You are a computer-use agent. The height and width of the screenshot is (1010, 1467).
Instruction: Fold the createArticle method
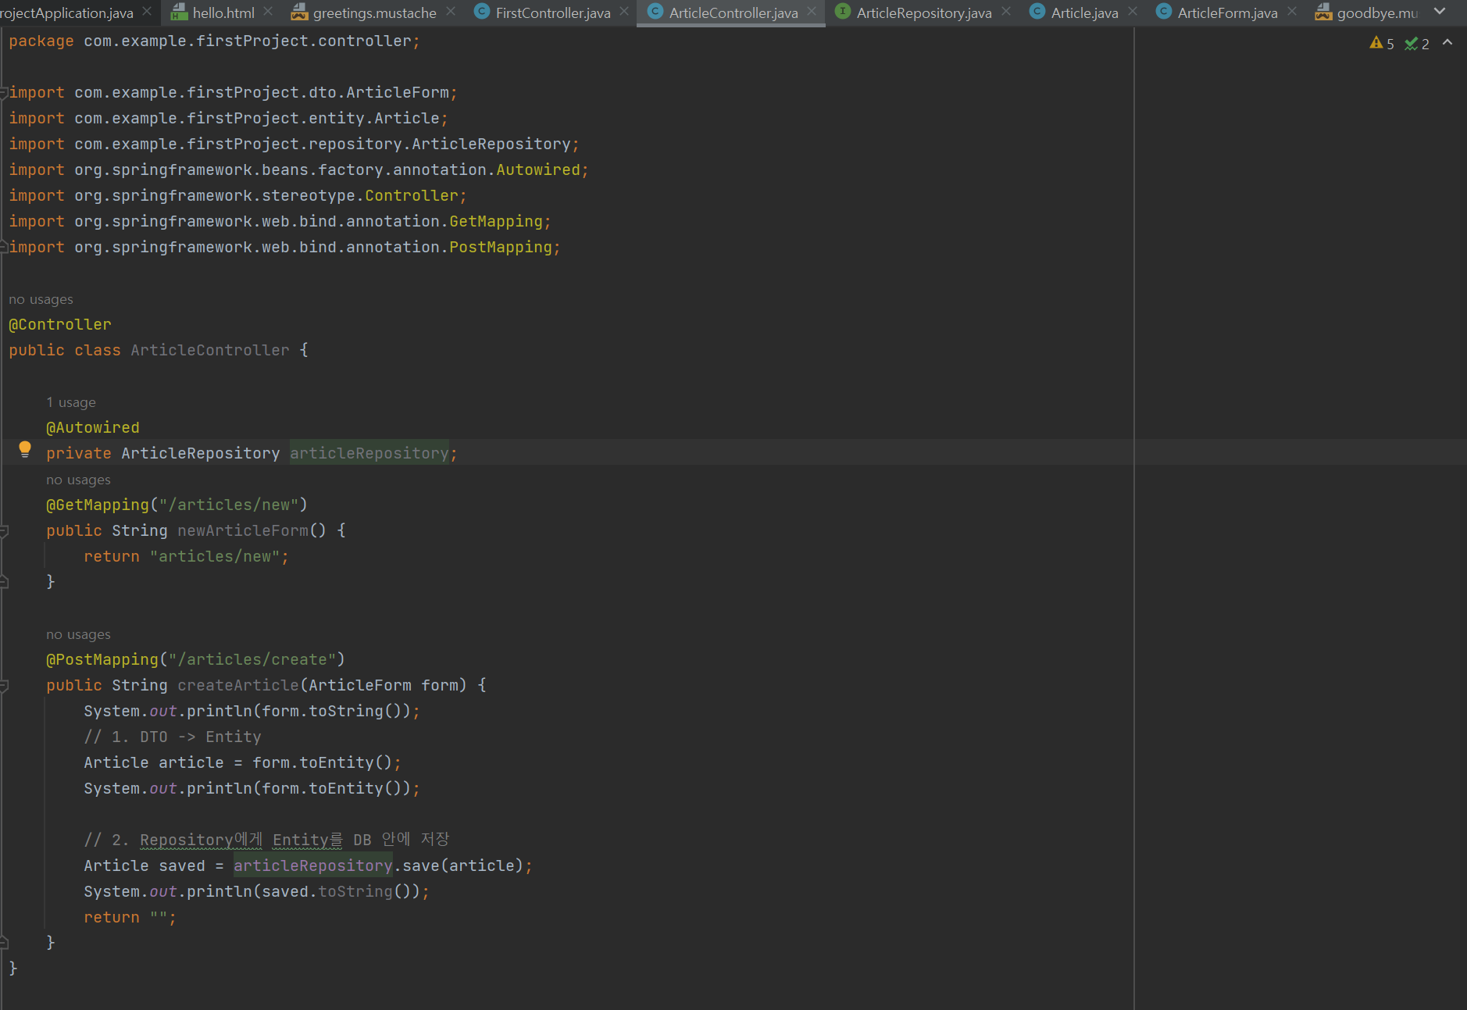point(4,686)
